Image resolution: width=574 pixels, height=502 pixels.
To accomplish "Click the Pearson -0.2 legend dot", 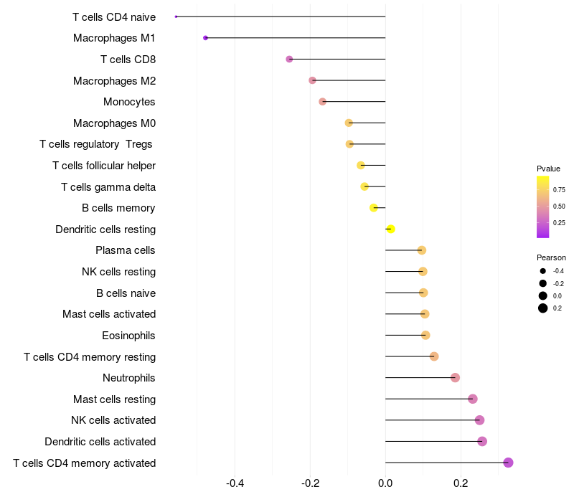I will 543,284.
